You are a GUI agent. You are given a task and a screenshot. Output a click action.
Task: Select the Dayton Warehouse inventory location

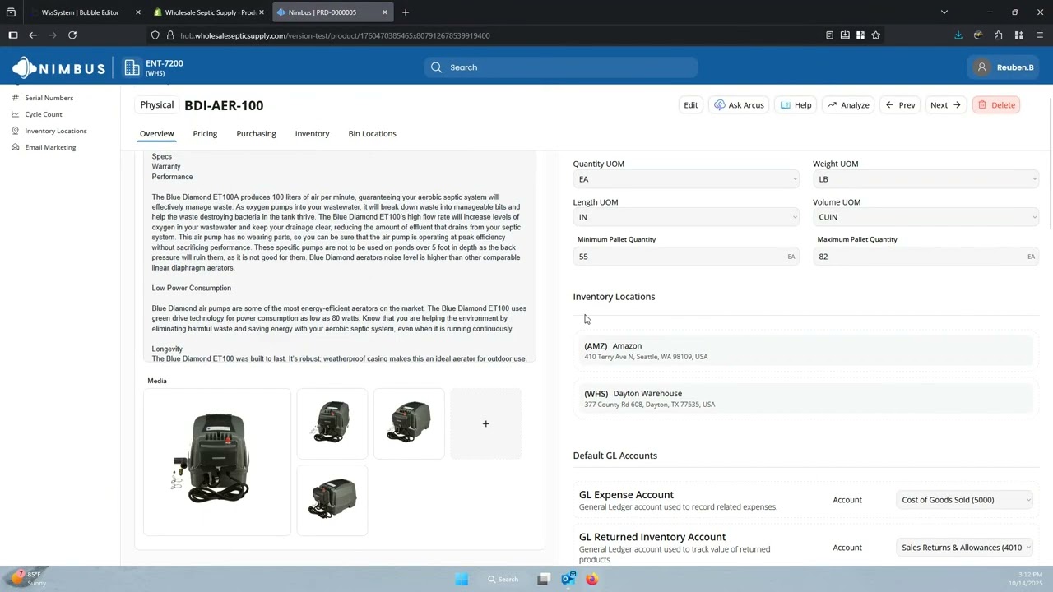click(806, 399)
